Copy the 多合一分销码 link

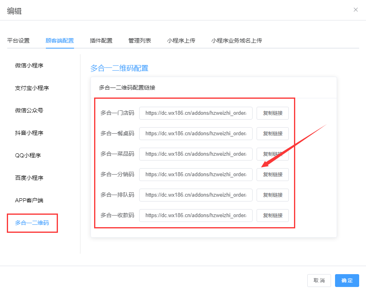(x=273, y=175)
